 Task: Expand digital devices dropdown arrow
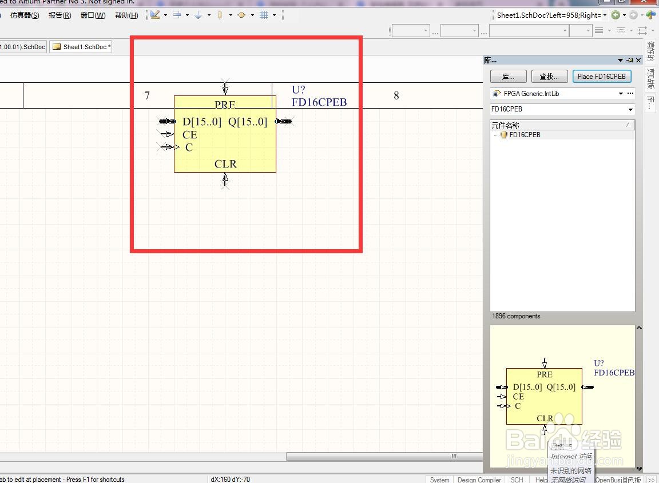(x=231, y=15)
